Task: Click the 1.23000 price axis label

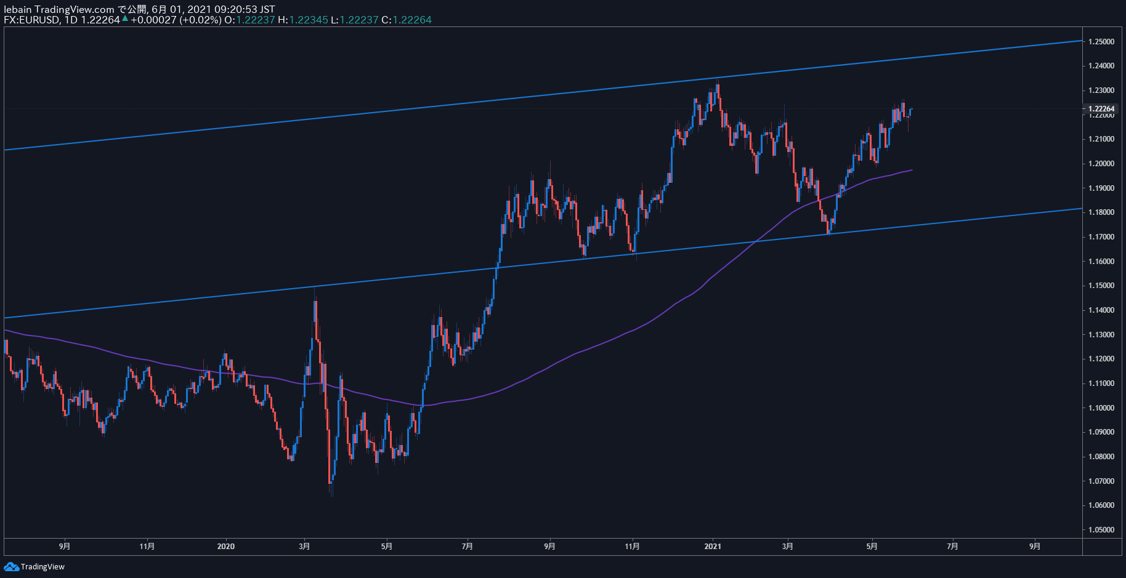Action: pos(1101,90)
